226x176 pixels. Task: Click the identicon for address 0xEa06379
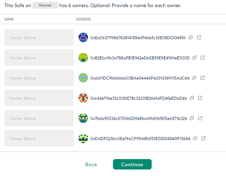(x=83, y=37)
